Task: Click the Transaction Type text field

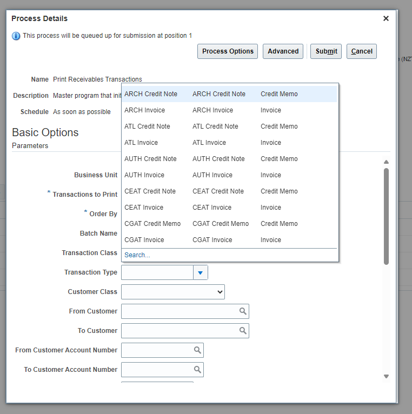Action: click(157, 272)
